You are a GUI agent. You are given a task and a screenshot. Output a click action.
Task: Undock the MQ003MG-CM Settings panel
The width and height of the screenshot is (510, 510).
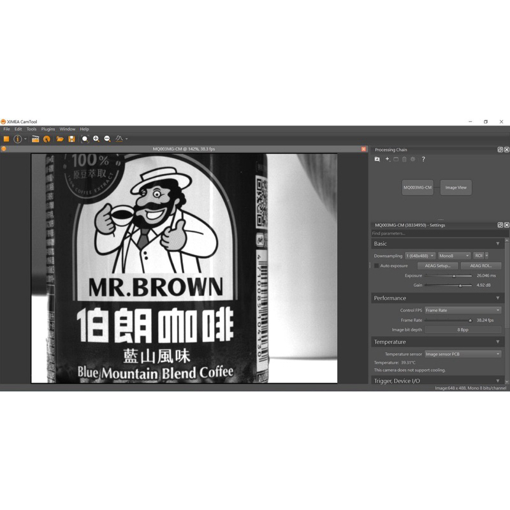click(x=500, y=225)
